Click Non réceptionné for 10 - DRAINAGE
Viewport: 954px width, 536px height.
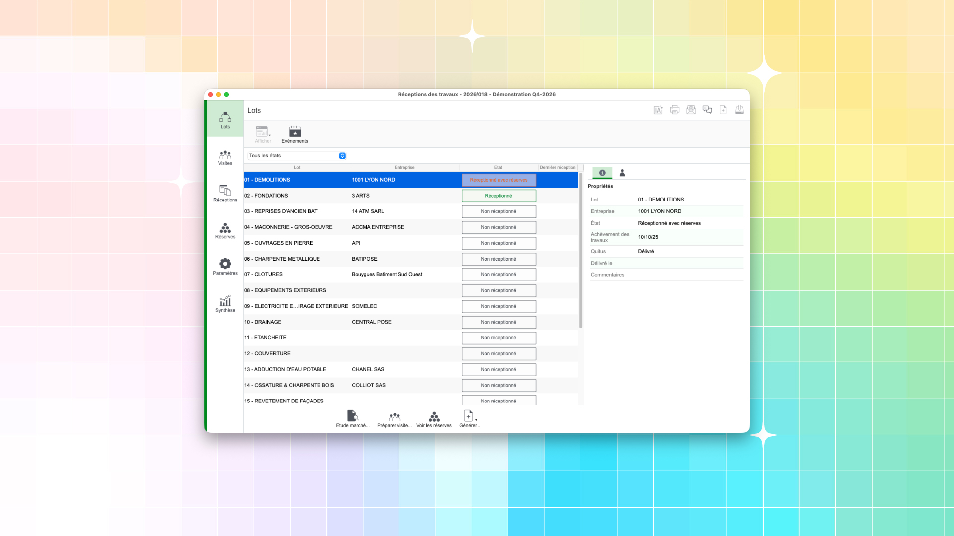pos(499,323)
